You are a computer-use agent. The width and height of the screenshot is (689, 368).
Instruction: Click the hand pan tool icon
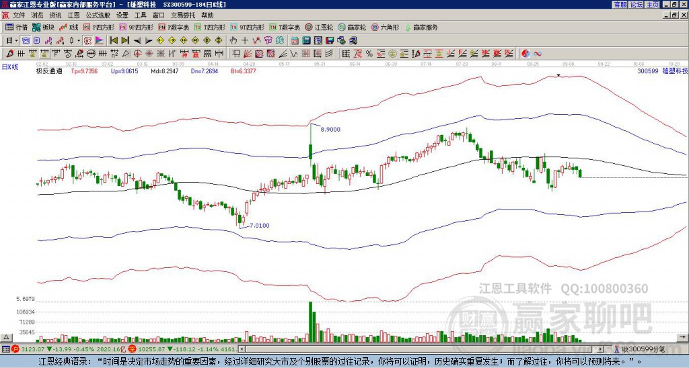click(233, 41)
